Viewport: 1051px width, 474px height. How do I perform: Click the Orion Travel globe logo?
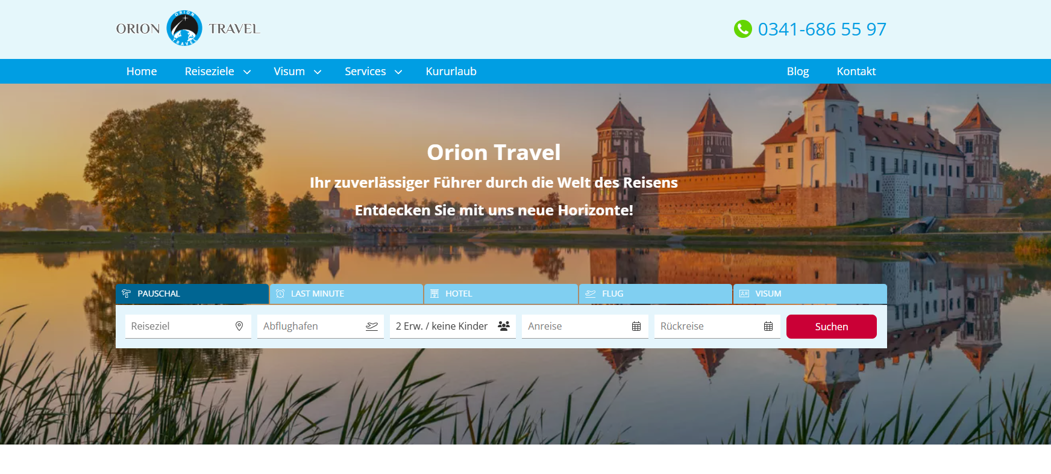tap(184, 28)
